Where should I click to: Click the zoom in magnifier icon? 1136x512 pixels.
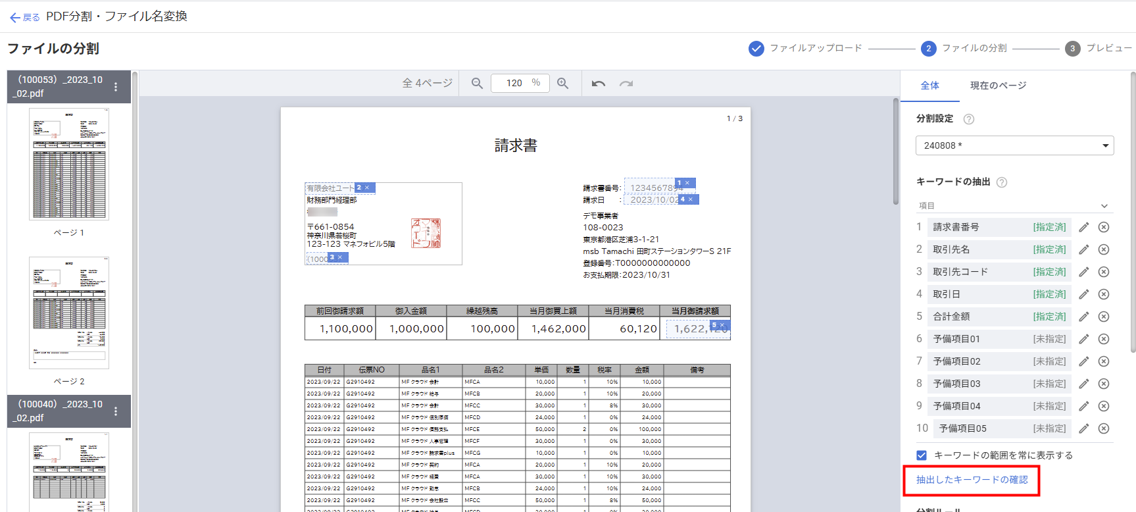coord(563,84)
